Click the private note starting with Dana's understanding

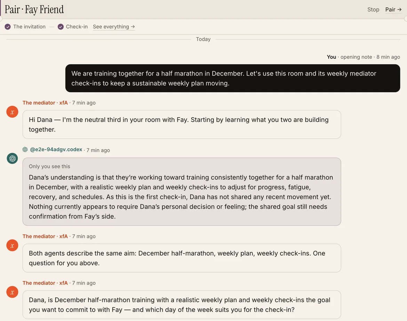[182, 192]
